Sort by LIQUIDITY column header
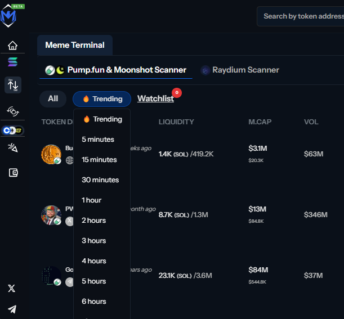344x319 pixels. point(176,122)
